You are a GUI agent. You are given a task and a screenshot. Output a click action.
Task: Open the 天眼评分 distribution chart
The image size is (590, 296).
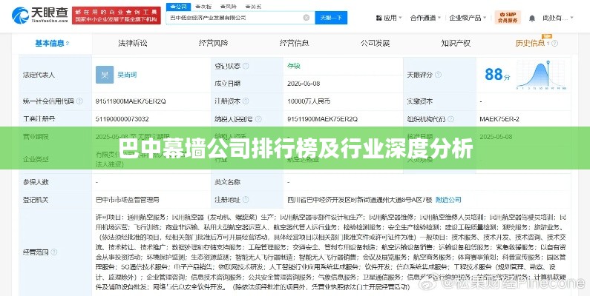(541, 75)
